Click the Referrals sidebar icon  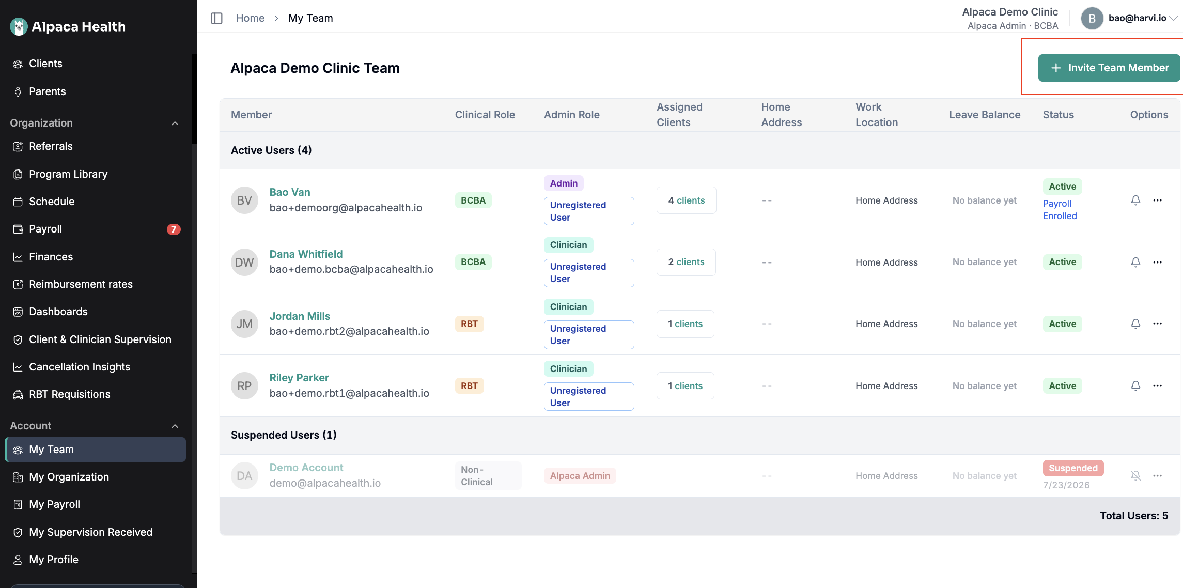click(18, 146)
